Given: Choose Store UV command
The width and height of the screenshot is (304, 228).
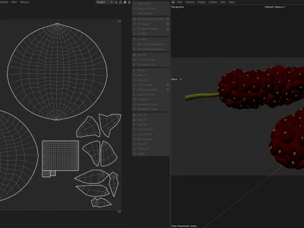Looking at the screenshot, I should pyautogui.click(x=151, y=144).
